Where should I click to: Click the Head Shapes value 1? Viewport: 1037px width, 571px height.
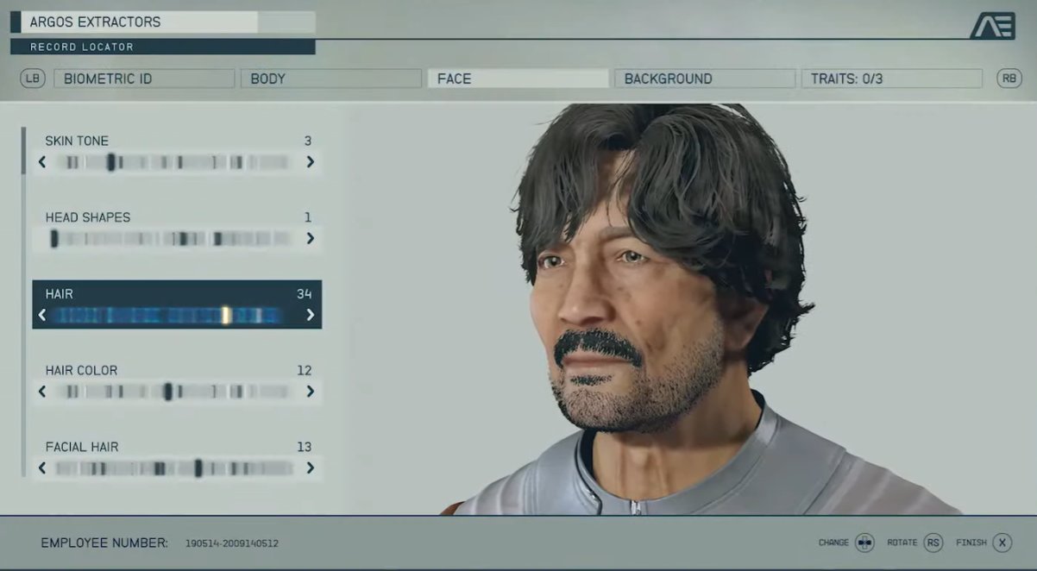pos(308,217)
